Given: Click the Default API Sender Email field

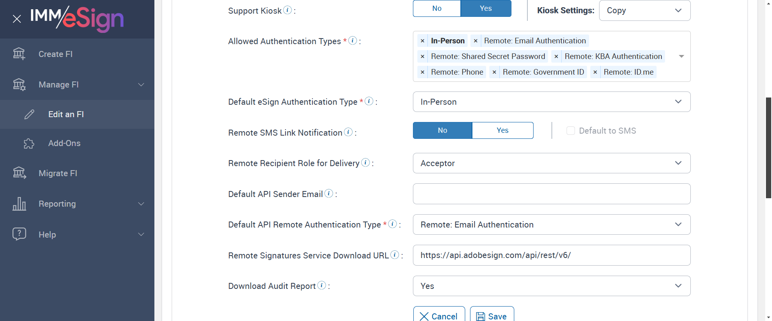Looking at the screenshot, I should [551, 194].
